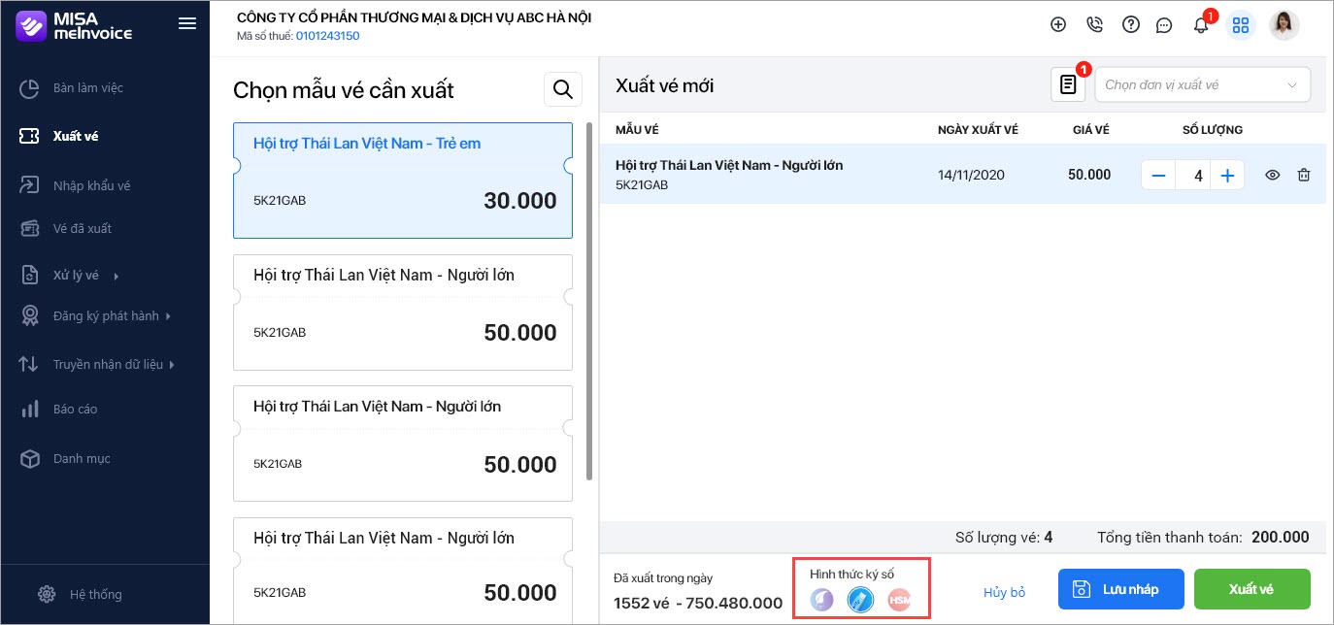Open the notification bell icon
1334x625 pixels.
coord(1201,25)
